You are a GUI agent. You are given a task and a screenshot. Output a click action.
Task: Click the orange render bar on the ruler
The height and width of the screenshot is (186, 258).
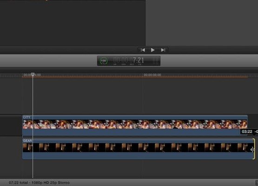tap(135, 77)
